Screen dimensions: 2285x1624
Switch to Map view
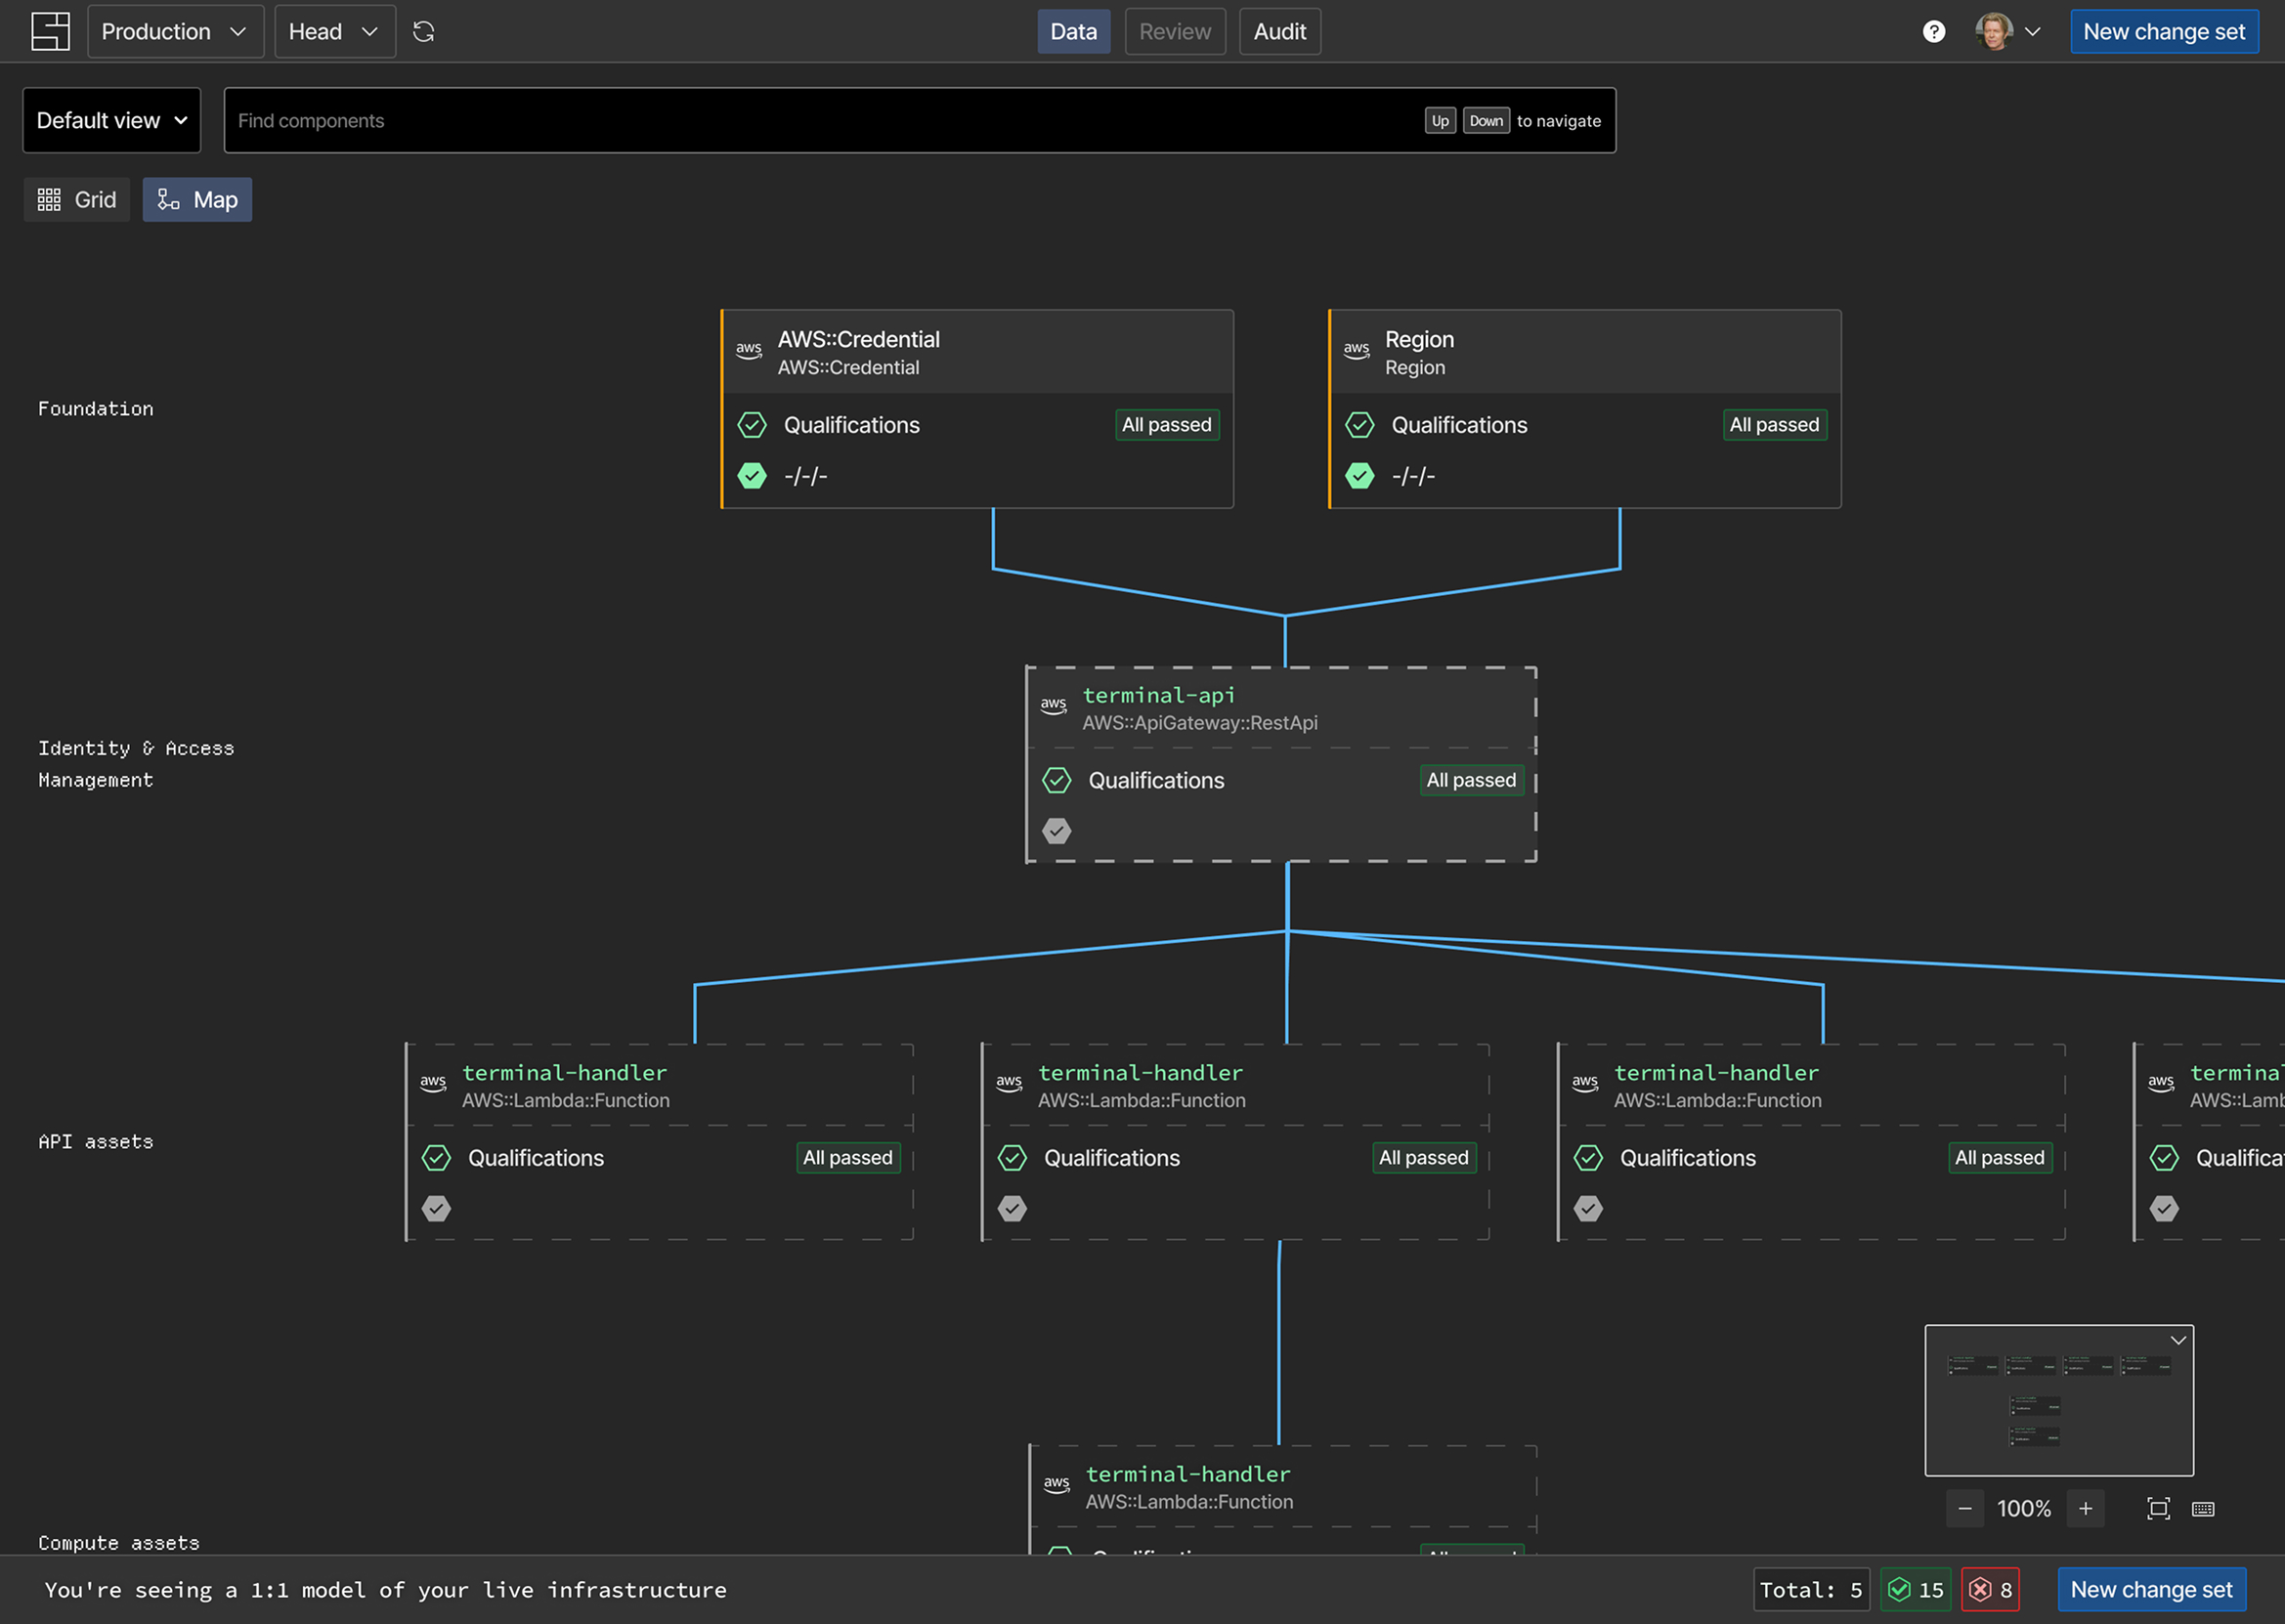tap(197, 200)
